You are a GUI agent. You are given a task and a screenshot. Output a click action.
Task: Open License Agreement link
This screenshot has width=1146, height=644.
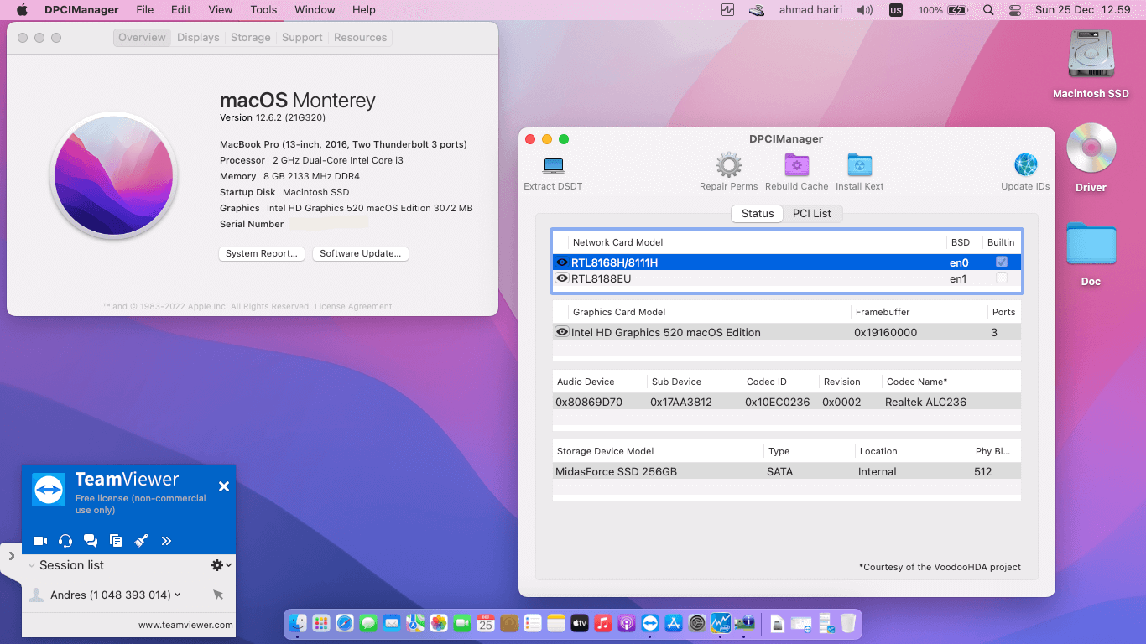(x=355, y=307)
